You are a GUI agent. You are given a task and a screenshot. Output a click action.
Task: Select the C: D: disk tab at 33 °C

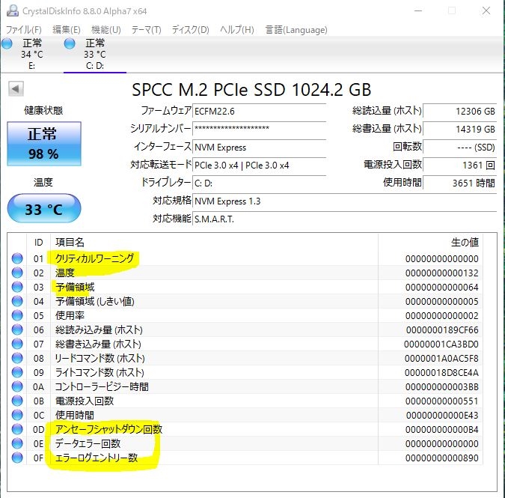(x=95, y=54)
